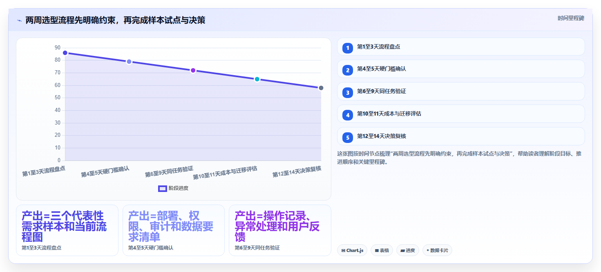
Task: Click x-axis label 第1至3天流程盘点
Action: point(44,171)
